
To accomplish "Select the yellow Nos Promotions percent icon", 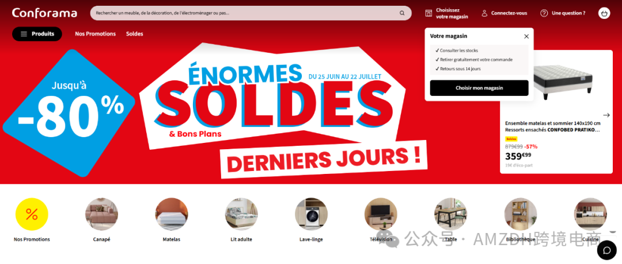I will (x=32, y=214).
